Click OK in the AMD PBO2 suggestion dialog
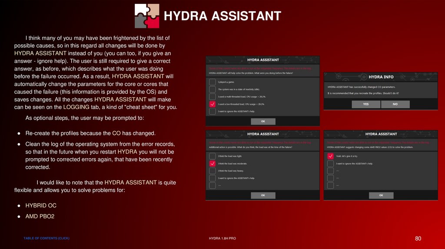The height and width of the screenshot is (249, 445). (381, 195)
